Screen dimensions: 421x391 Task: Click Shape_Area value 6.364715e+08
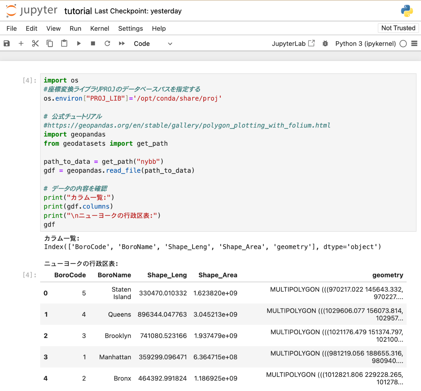point(215,357)
